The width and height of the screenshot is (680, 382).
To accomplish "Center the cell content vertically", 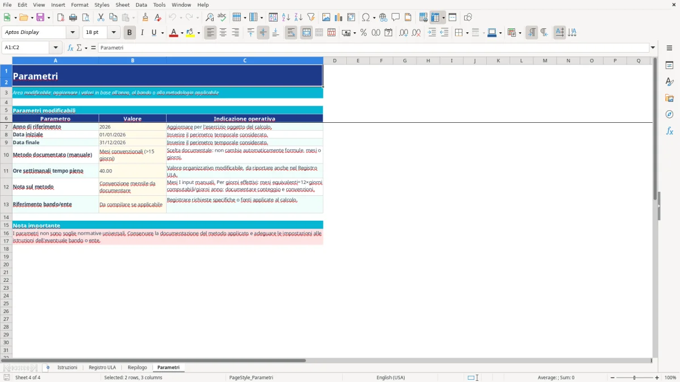I will tap(263, 33).
